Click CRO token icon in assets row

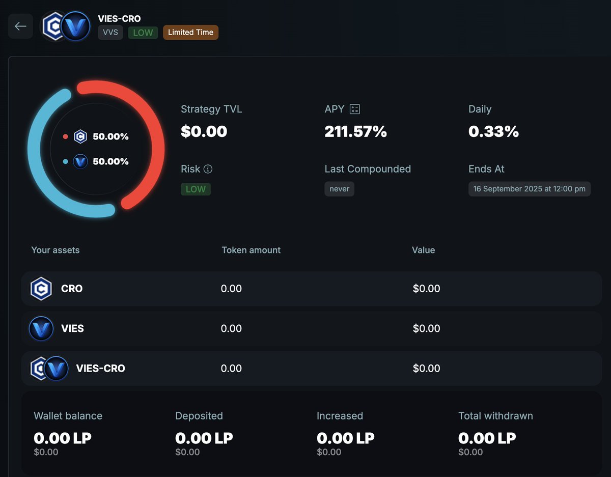click(41, 289)
